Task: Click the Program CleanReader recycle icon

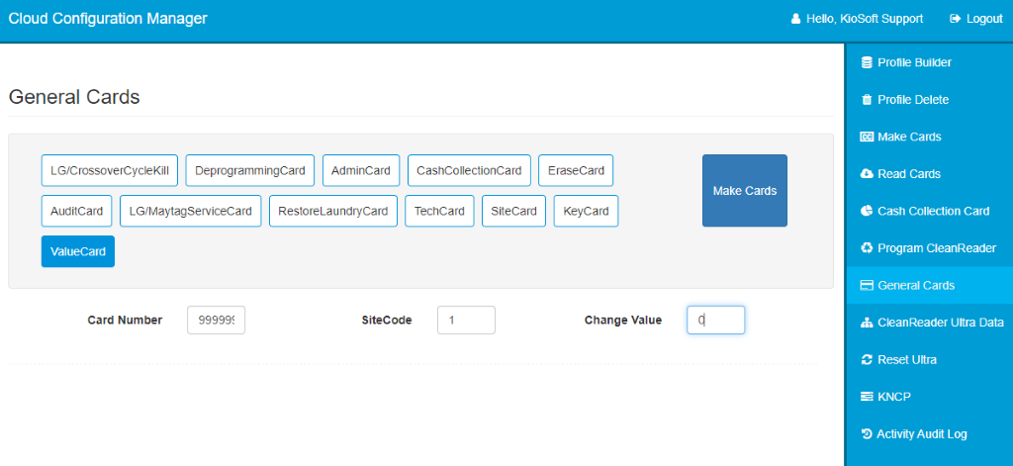Action: pyautogui.click(x=867, y=248)
